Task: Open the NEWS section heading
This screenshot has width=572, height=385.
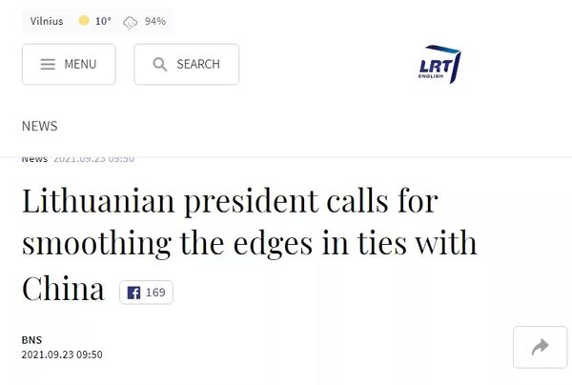Action: tap(39, 126)
